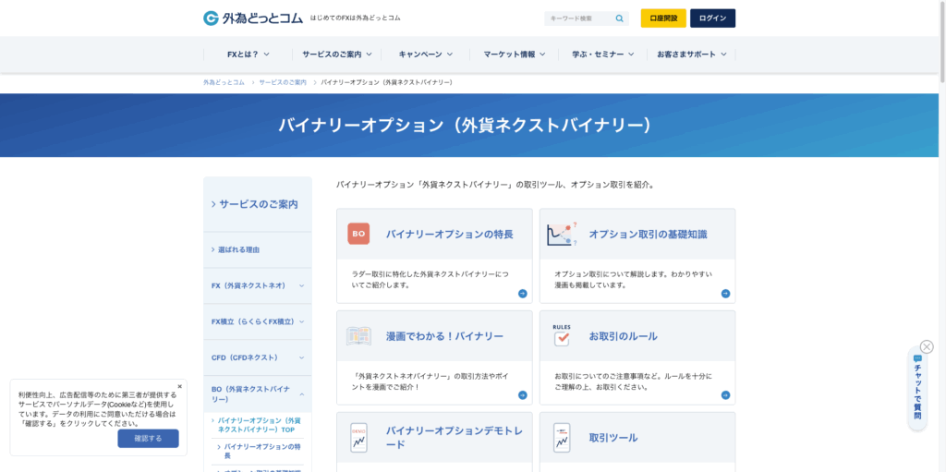Click the chart icon for オプション取引の基礎知識
Viewport: 946px width, 472px height.
pyautogui.click(x=562, y=234)
